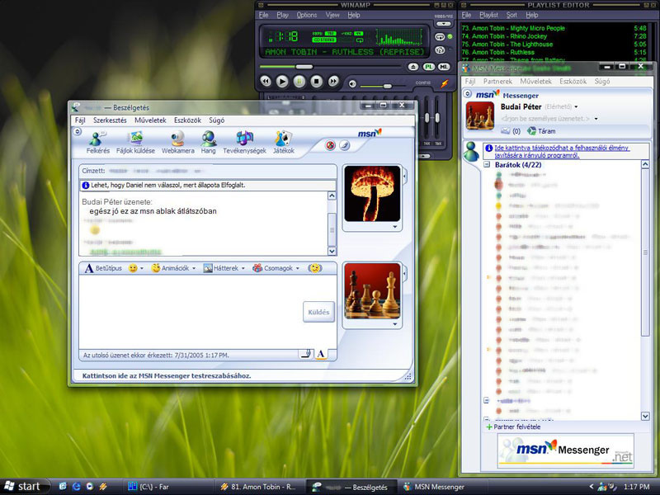Click the Winamp previous track button
The width and height of the screenshot is (660, 495).
pos(266,81)
